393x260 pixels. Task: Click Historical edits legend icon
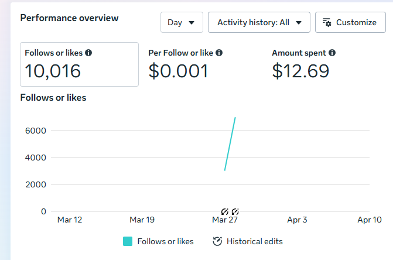click(x=217, y=241)
